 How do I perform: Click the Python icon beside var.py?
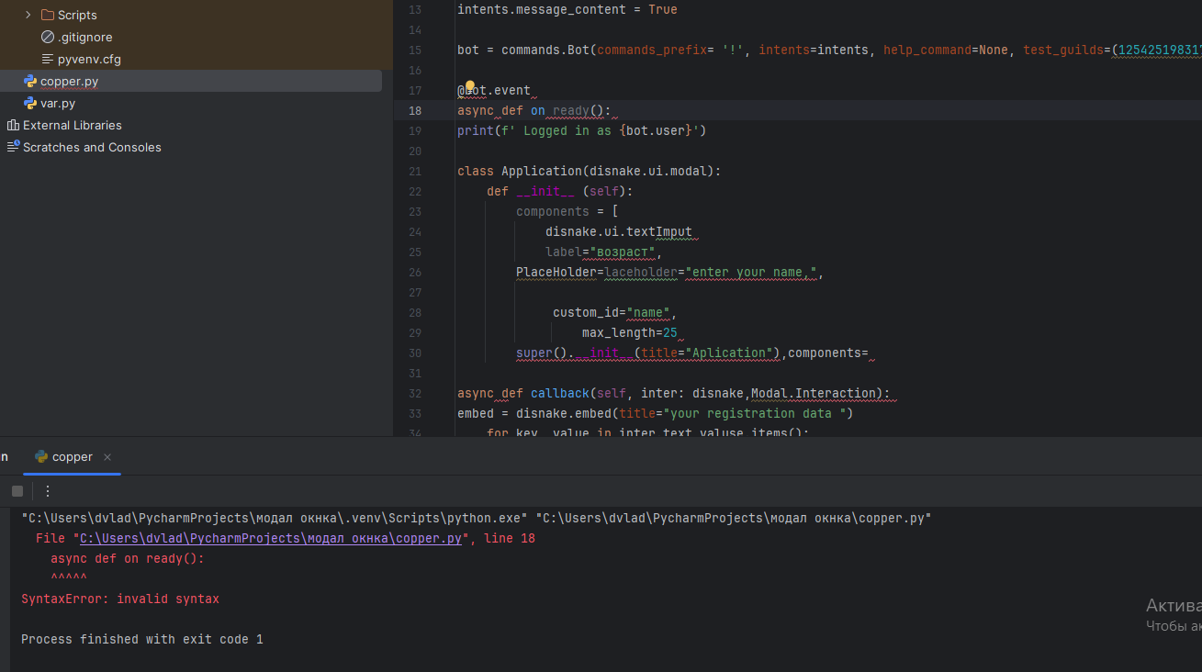30,104
